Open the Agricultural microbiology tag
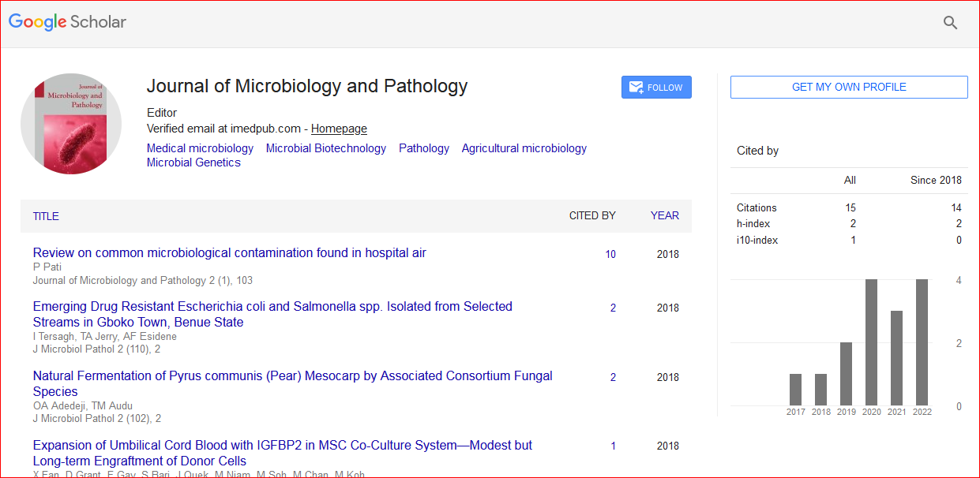 coord(524,148)
